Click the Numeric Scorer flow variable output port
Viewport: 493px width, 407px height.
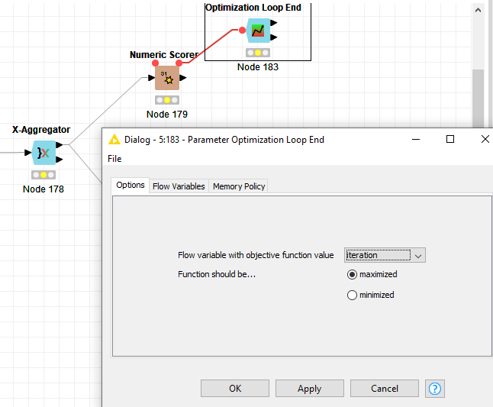point(179,63)
